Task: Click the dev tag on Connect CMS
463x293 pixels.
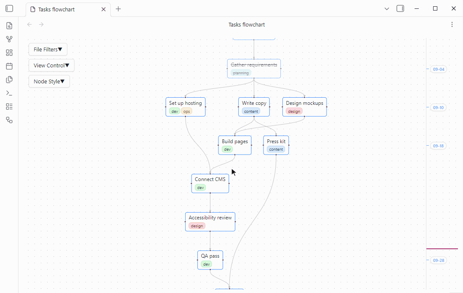Action: [x=200, y=188]
